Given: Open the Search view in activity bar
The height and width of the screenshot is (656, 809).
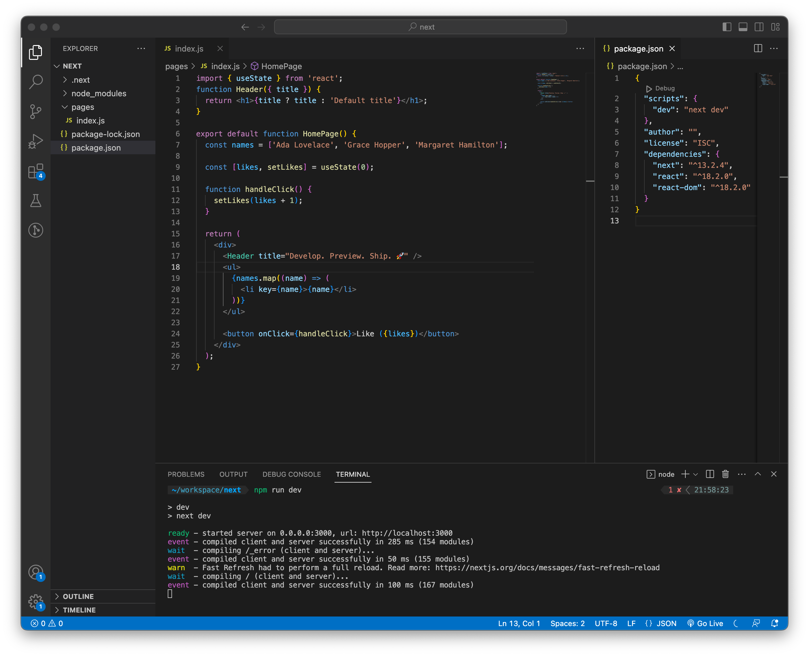Looking at the screenshot, I should tap(36, 82).
